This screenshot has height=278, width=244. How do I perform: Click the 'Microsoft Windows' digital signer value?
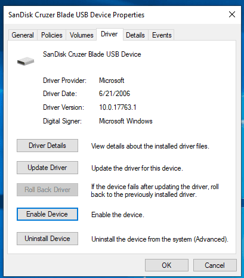126,121
